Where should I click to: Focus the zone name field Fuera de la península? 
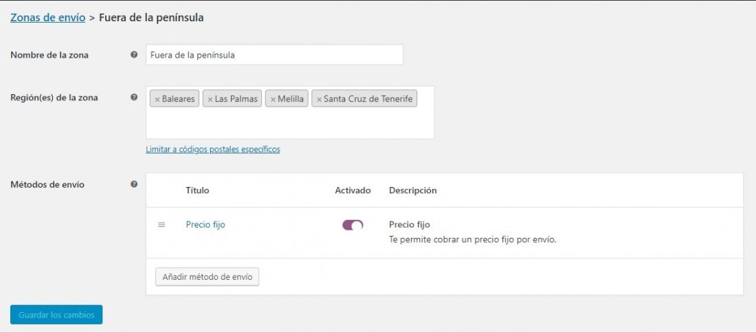(x=274, y=55)
